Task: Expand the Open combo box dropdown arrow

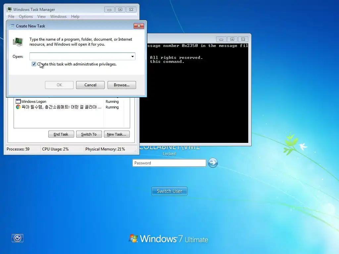Action: click(x=132, y=57)
